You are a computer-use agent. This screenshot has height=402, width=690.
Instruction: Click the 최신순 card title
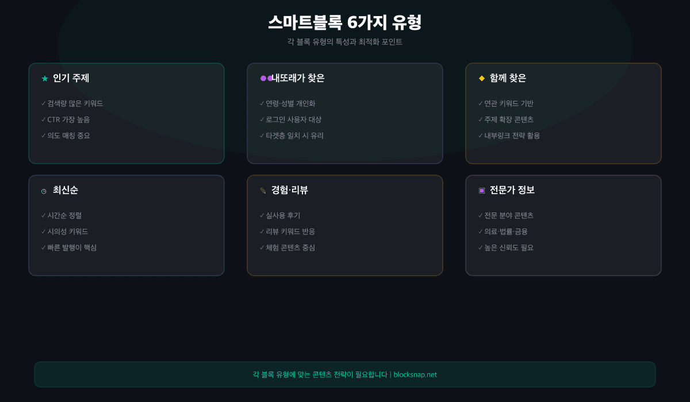click(x=66, y=190)
